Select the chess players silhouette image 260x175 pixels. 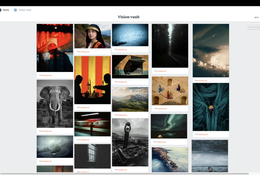93,80
